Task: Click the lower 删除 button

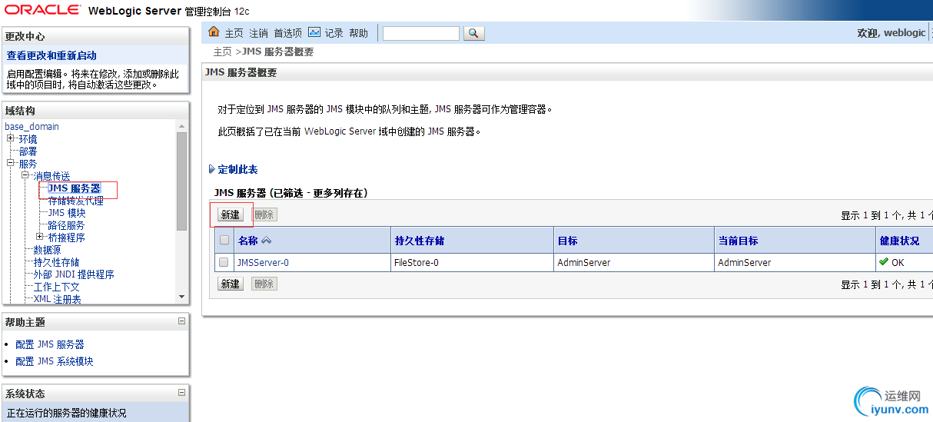Action: [x=264, y=284]
